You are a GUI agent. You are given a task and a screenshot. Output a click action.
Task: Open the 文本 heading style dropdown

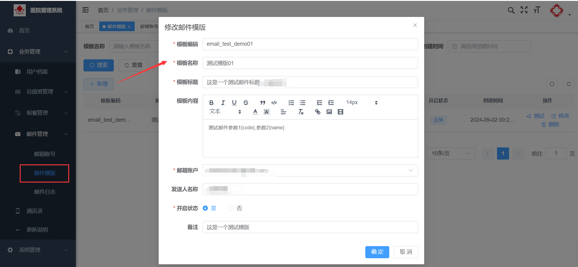click(x=225, y=112)
